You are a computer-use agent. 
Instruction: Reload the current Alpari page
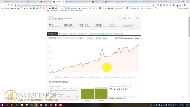click(x=9, y=5)
